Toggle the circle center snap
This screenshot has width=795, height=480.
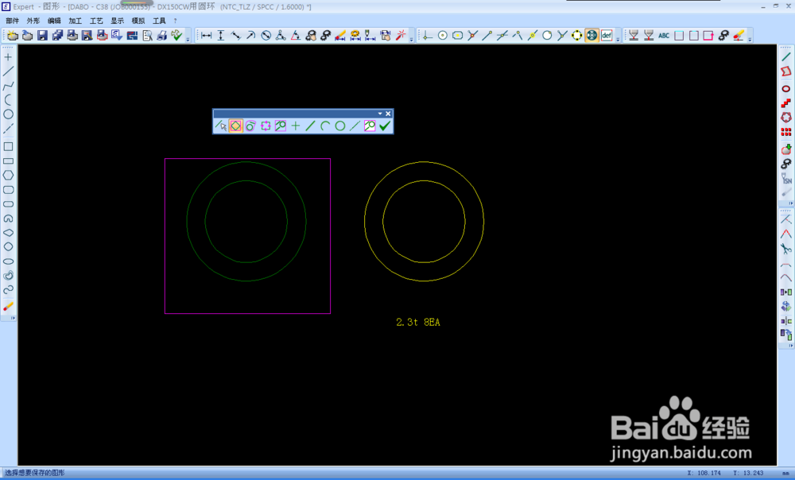443,36
